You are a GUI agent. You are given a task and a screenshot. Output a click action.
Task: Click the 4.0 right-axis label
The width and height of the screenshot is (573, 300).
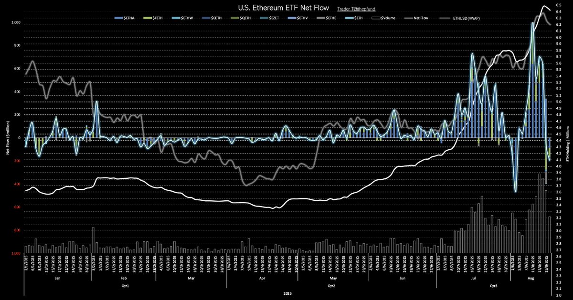559,166
